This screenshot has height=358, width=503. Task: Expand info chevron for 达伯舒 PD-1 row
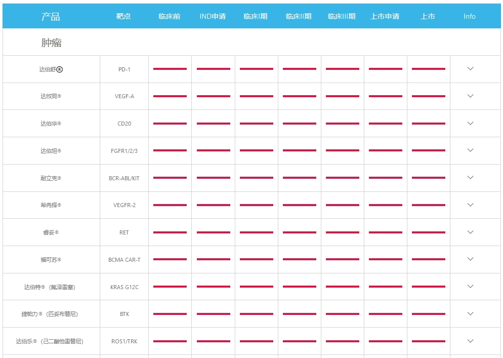pyautogui.click(x=470, y=69)
